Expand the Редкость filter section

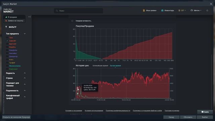pyautogui.click(x=25, y=73)
